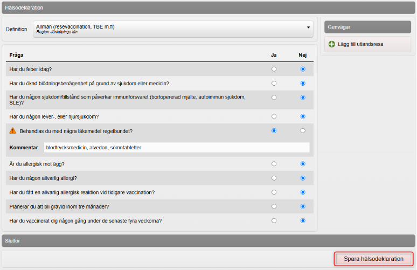Viewport: 417px width, 270px height.
Task: Select Nej for 'Har du feber idag?'
Action: coord(303,69)
